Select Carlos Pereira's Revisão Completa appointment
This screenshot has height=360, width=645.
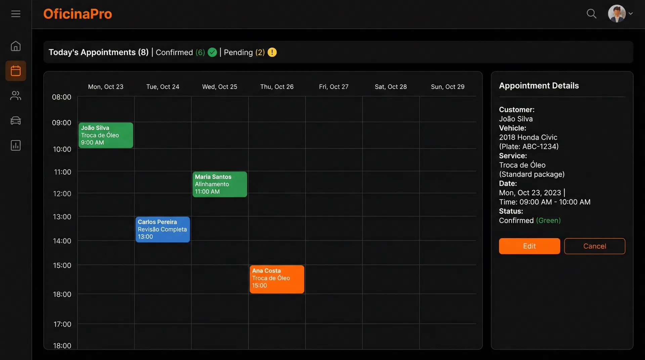click(x=162, y=229)
